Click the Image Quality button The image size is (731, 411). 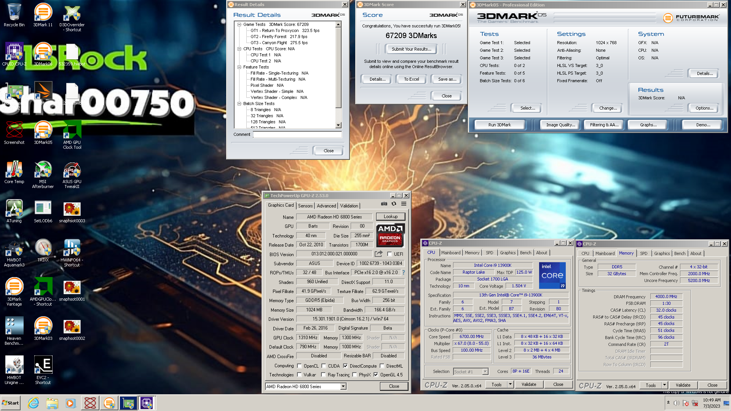[560, 125]
